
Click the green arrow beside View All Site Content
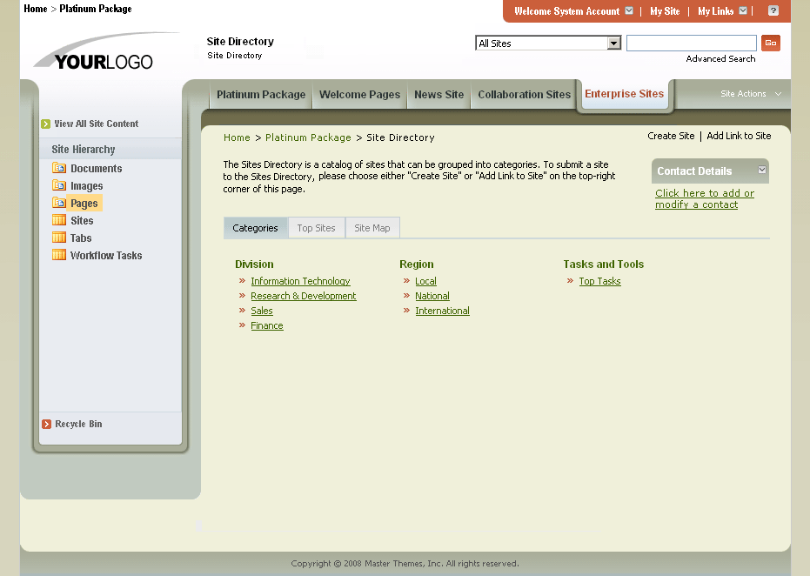[x=44, y=124]
